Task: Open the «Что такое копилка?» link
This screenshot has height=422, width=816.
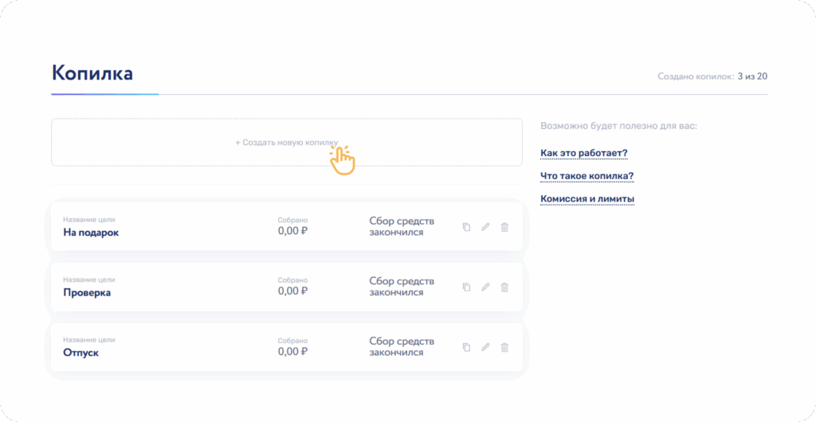Action: [x=586, y=176]
